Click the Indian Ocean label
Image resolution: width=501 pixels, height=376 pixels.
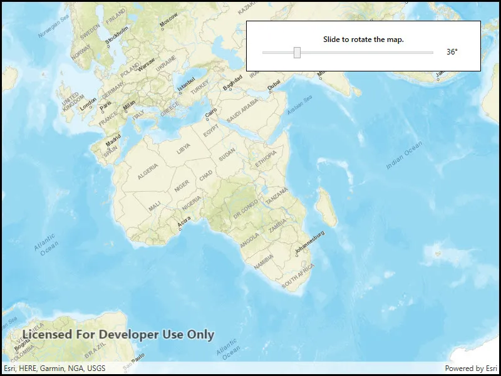pos(404,155)
